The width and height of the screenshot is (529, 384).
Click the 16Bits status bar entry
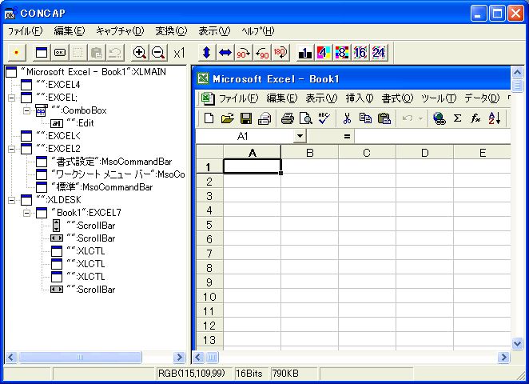pos(249,374)
